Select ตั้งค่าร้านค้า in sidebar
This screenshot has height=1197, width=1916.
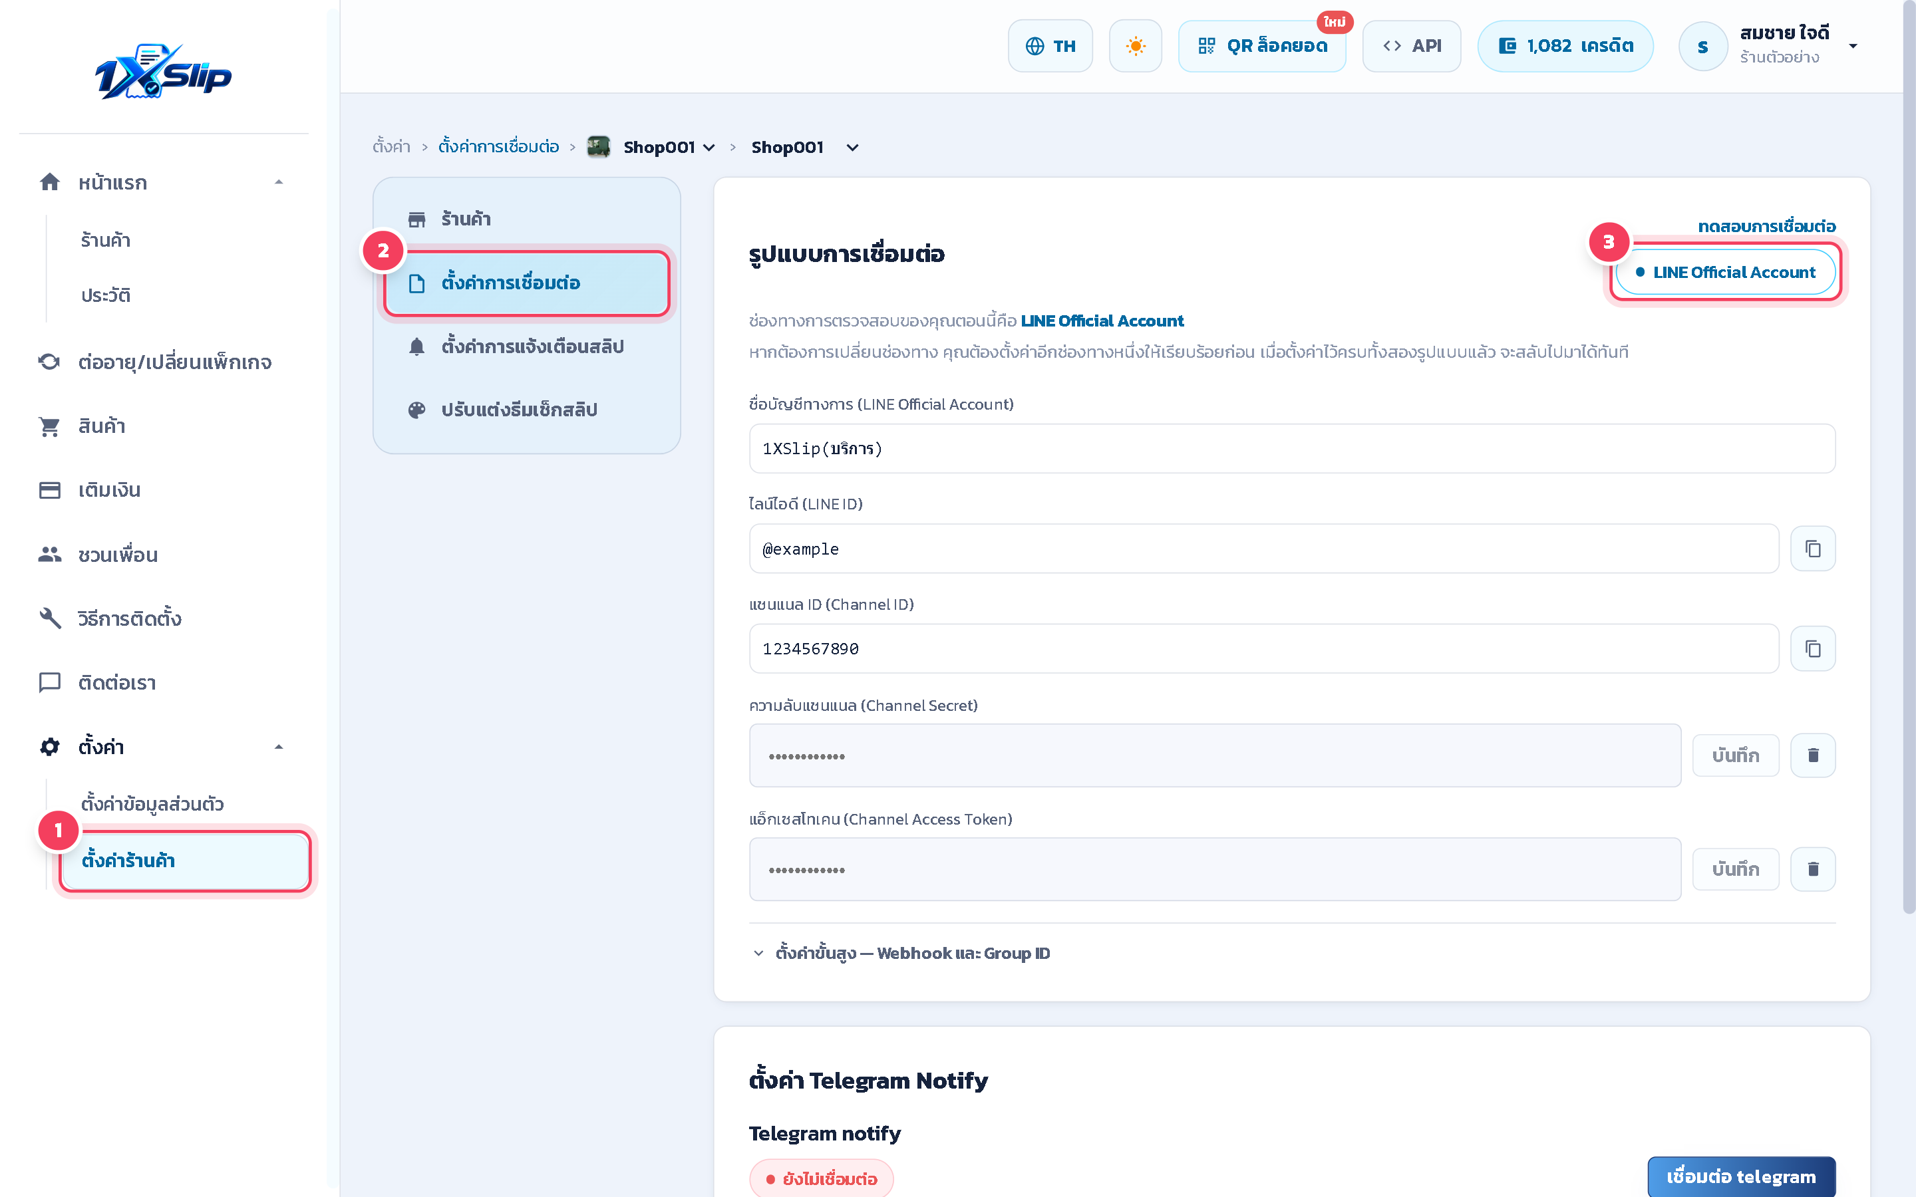[185, 861]
